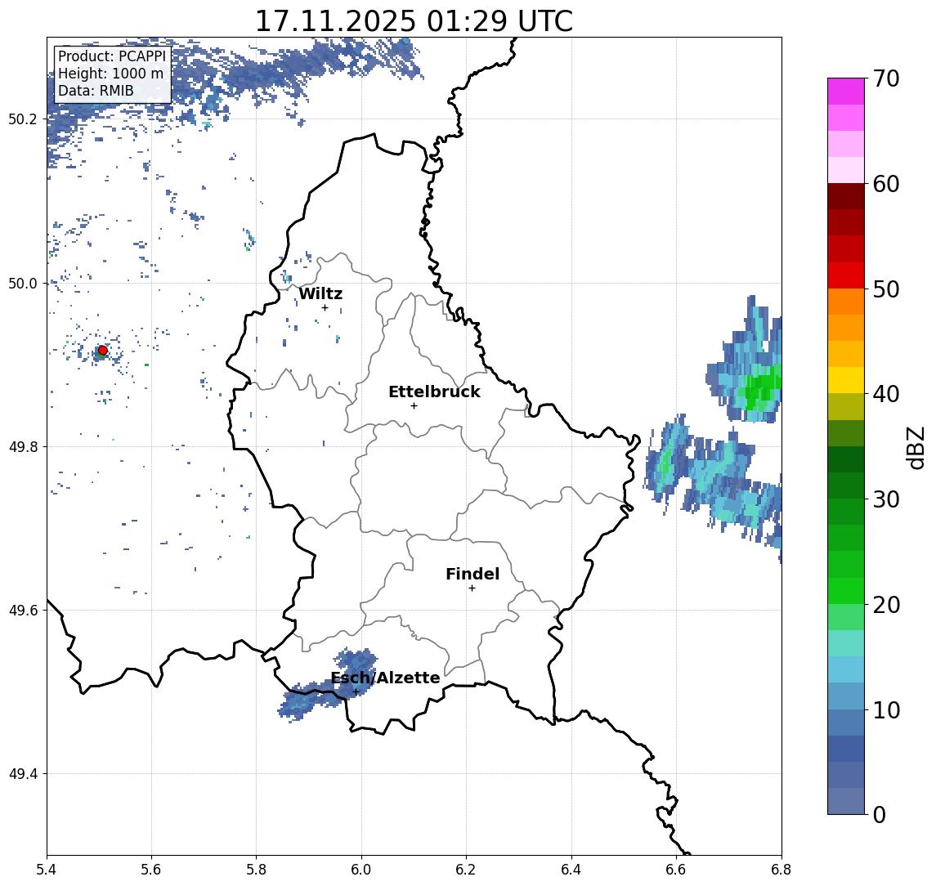
Task: Click the Esch/Alzette city label
Action: [x=385, y=678]
